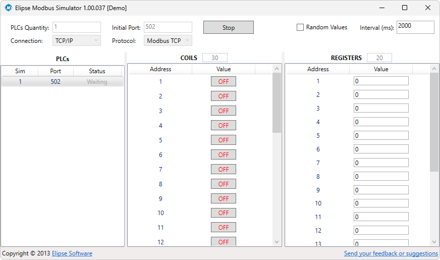Enable the Random Values checkbox
This screenshot has width=440, height=260.
300,27
